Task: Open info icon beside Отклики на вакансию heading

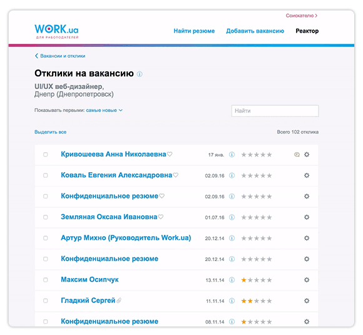Action: (140, 74)
